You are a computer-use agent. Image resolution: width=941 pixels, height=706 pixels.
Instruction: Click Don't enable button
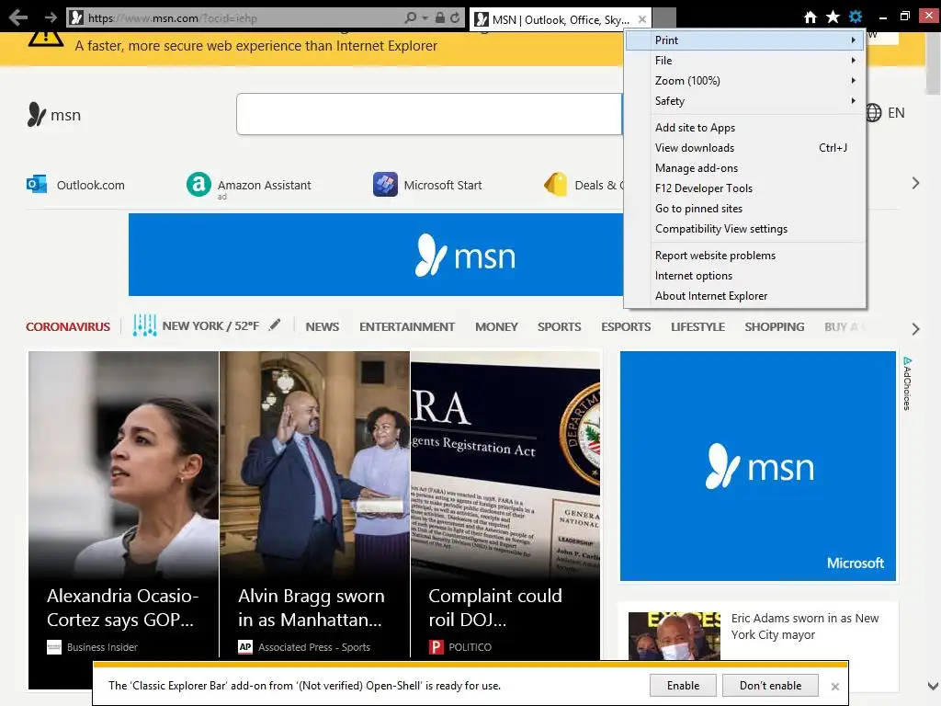(770, 686)
